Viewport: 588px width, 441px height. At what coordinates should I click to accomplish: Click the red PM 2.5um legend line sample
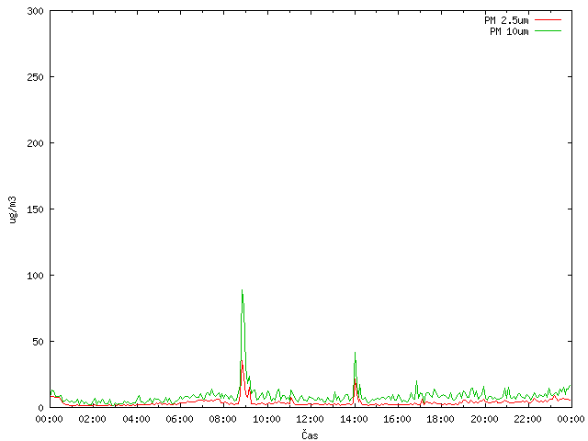click(x=548, y=20)
